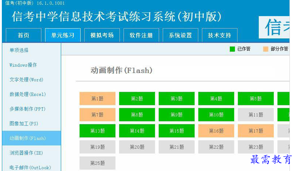Screen dimensions: 295x171
Task: Open question 第25题
Action: pos(98,163)
